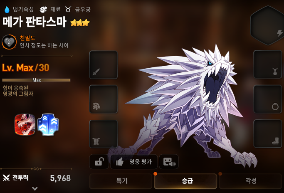Open the empty necklace accessory slot
Viewport: 284px width, 193px height.
(268, 64)
